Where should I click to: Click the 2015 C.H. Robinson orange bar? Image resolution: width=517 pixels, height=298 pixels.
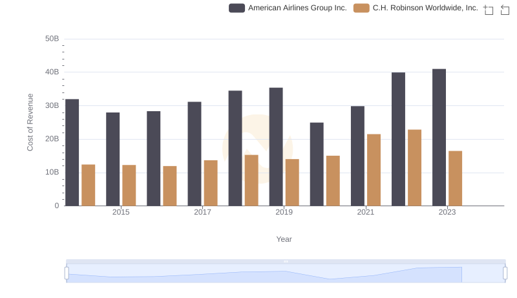[129, 186]
